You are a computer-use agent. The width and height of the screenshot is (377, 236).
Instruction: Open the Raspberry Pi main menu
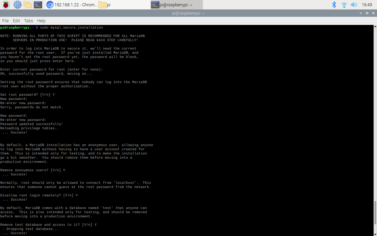click(6, 5)
